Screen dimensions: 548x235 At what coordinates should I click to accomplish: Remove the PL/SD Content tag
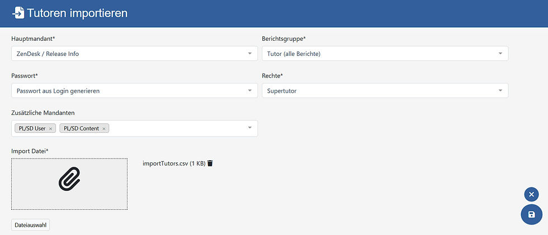coord(104,128)
